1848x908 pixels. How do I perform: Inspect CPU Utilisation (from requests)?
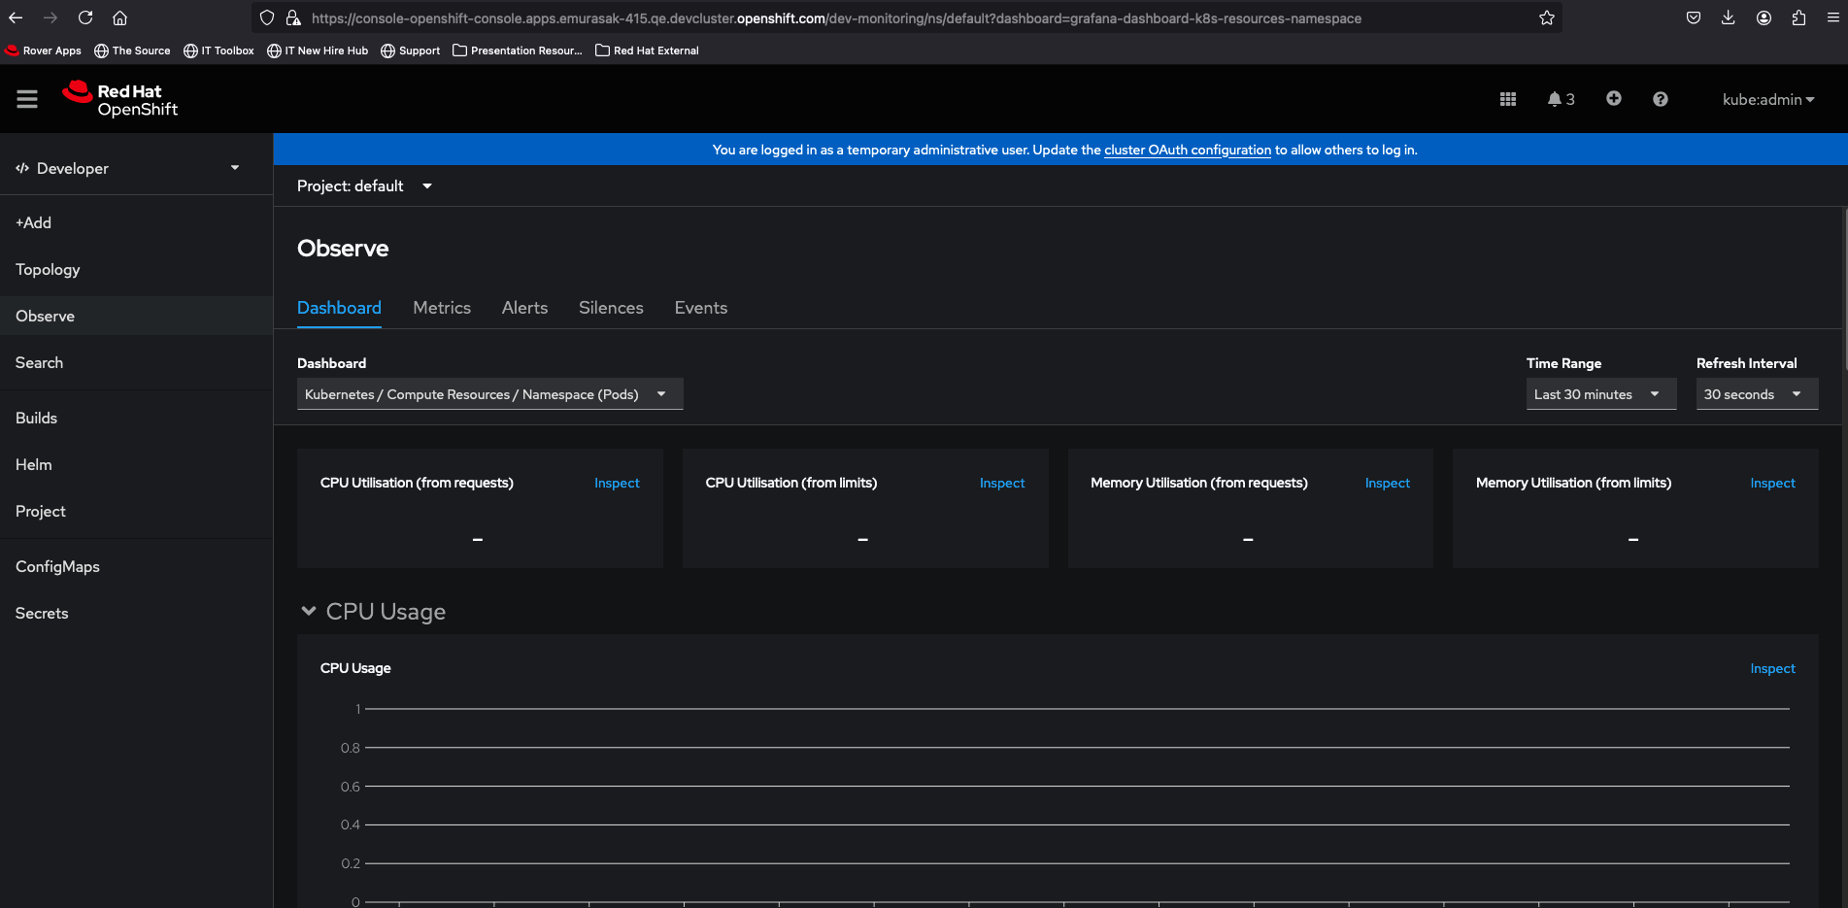(617, 483)
